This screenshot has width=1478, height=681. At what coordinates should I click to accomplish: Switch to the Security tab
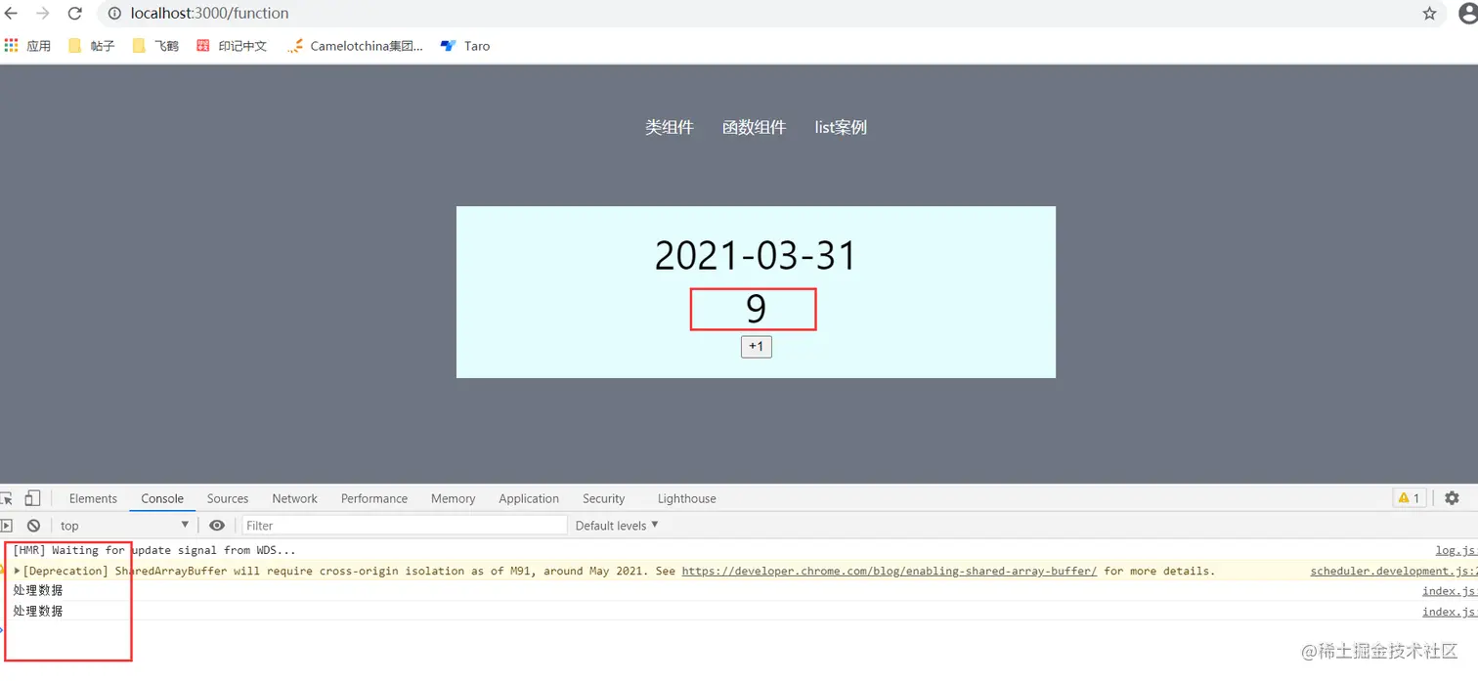pyautogui.click(x=603, y=498)
